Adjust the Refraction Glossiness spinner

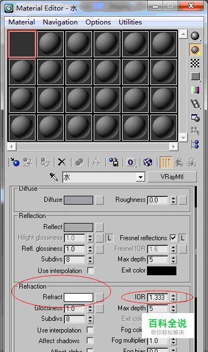coord(90,309)
